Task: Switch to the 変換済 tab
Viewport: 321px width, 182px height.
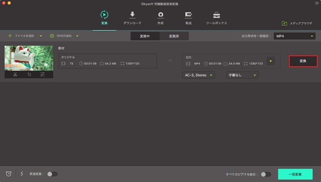Action: (174, 36)
